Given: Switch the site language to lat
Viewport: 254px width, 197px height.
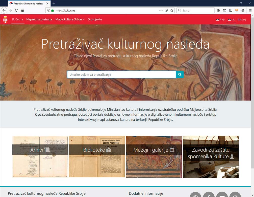Looking at the screenshot, I should 231,20.
